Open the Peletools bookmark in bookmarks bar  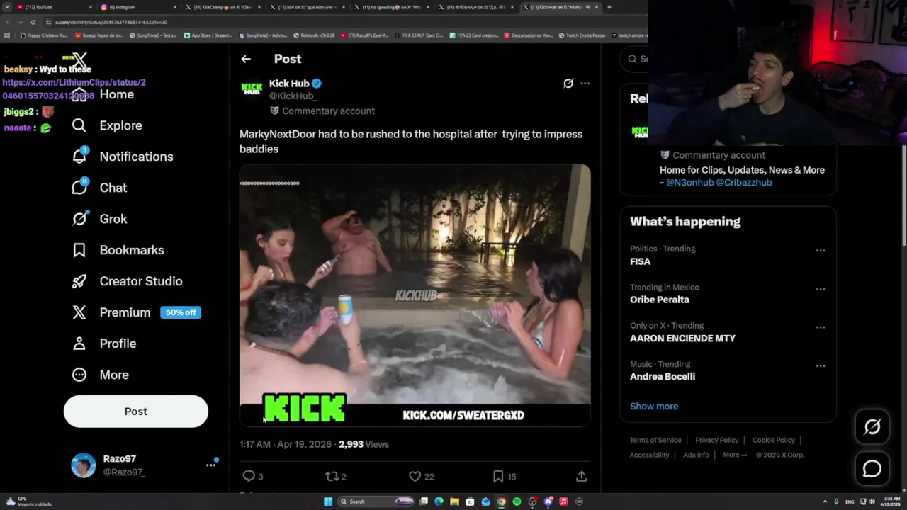313,35
